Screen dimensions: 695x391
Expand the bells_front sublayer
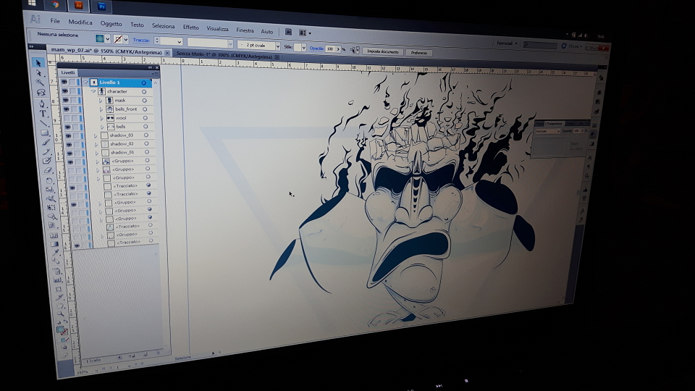point(101,109)
